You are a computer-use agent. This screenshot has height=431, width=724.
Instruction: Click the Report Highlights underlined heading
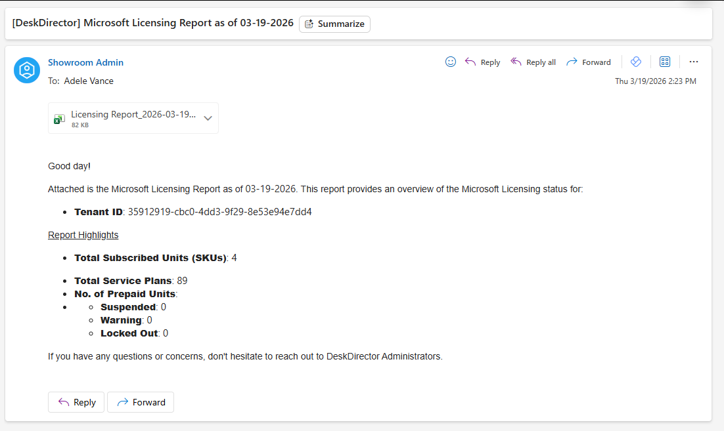83,235
